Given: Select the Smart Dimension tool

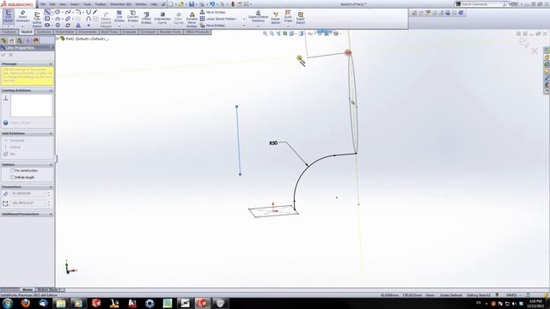Looking at the screenshot, I should [23, 16].
